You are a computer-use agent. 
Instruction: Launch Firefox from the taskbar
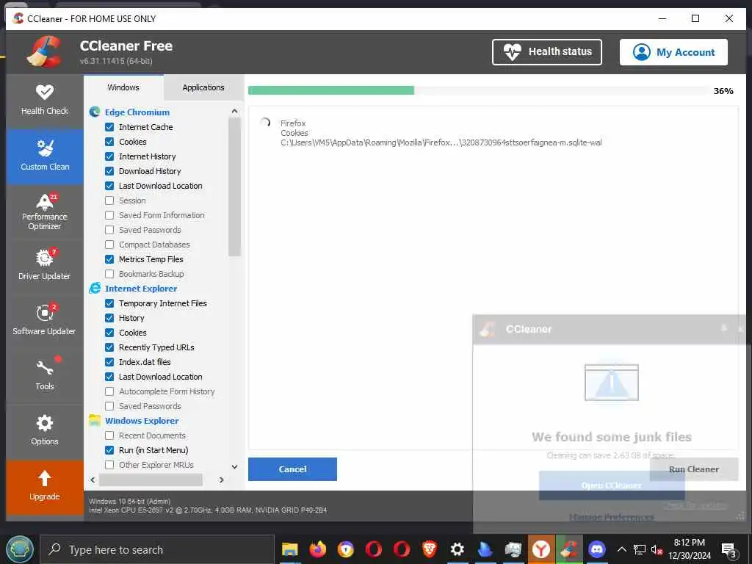click(x=317, y=549)
